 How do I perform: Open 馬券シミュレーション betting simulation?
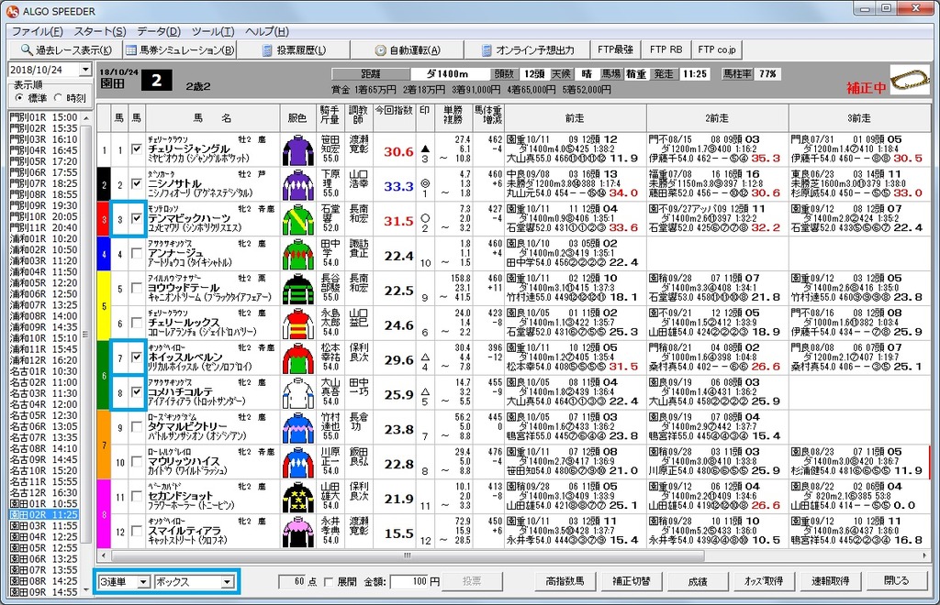(x=180, y=50)
